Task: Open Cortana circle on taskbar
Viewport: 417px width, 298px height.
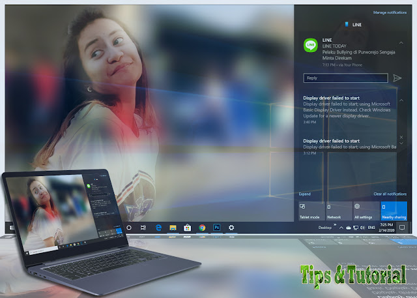Action: [129, 228]
